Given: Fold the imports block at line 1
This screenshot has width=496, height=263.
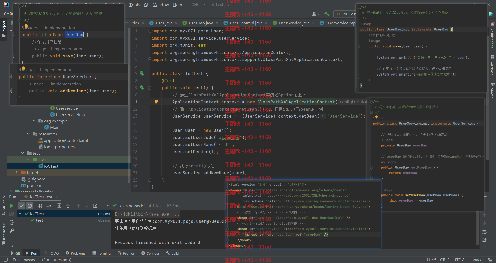Looking at the screenshot, I should [x=150, y=31].
